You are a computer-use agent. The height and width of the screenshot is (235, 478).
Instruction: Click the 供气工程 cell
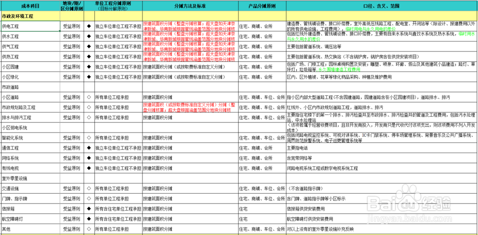point(30,47)
